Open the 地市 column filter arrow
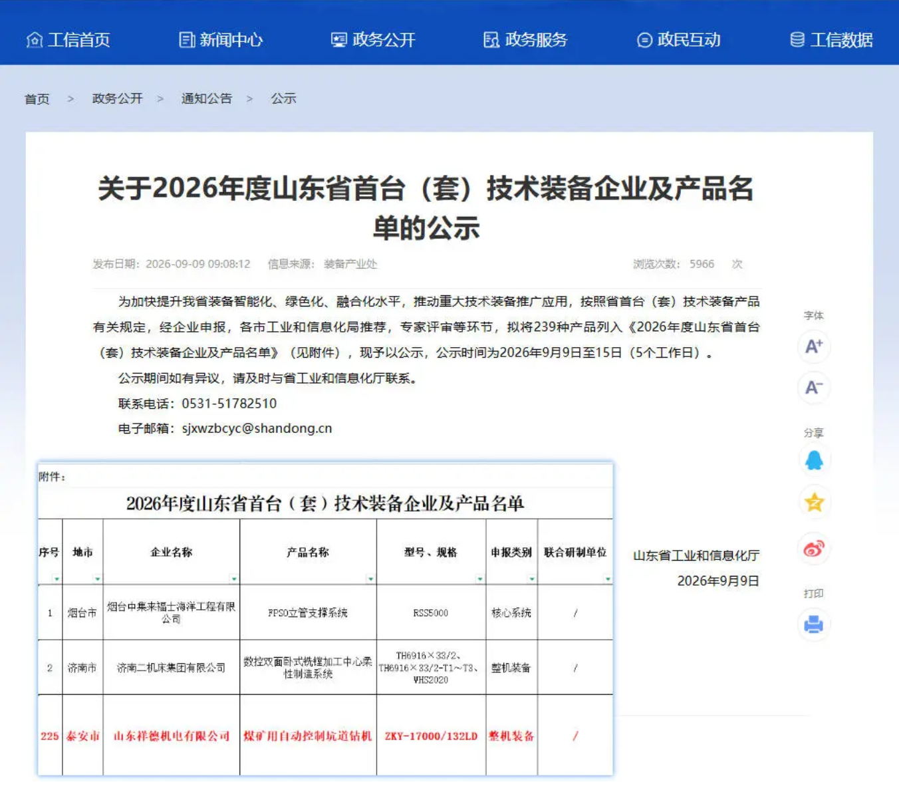 [x=97, y=579]
